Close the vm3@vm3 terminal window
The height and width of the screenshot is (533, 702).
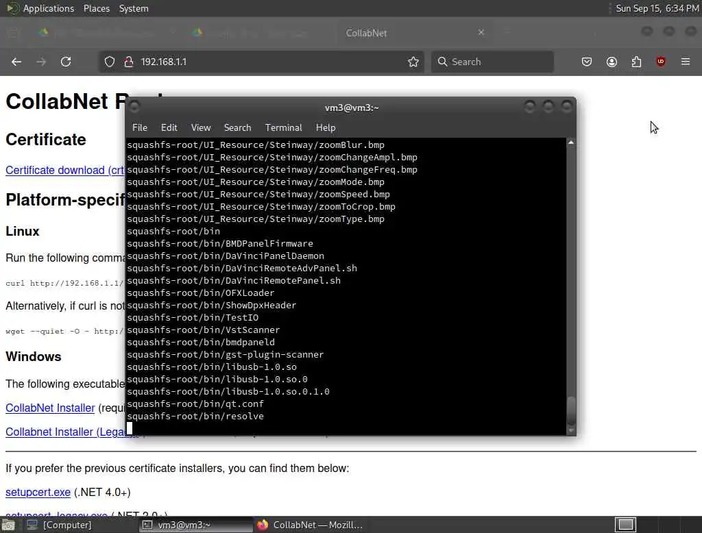point(566,106)
